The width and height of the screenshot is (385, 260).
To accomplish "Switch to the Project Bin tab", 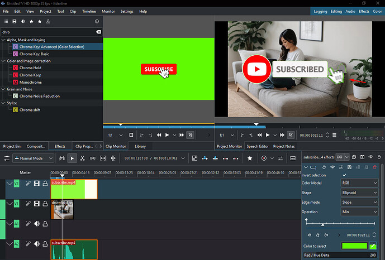I will pos(12,146).
